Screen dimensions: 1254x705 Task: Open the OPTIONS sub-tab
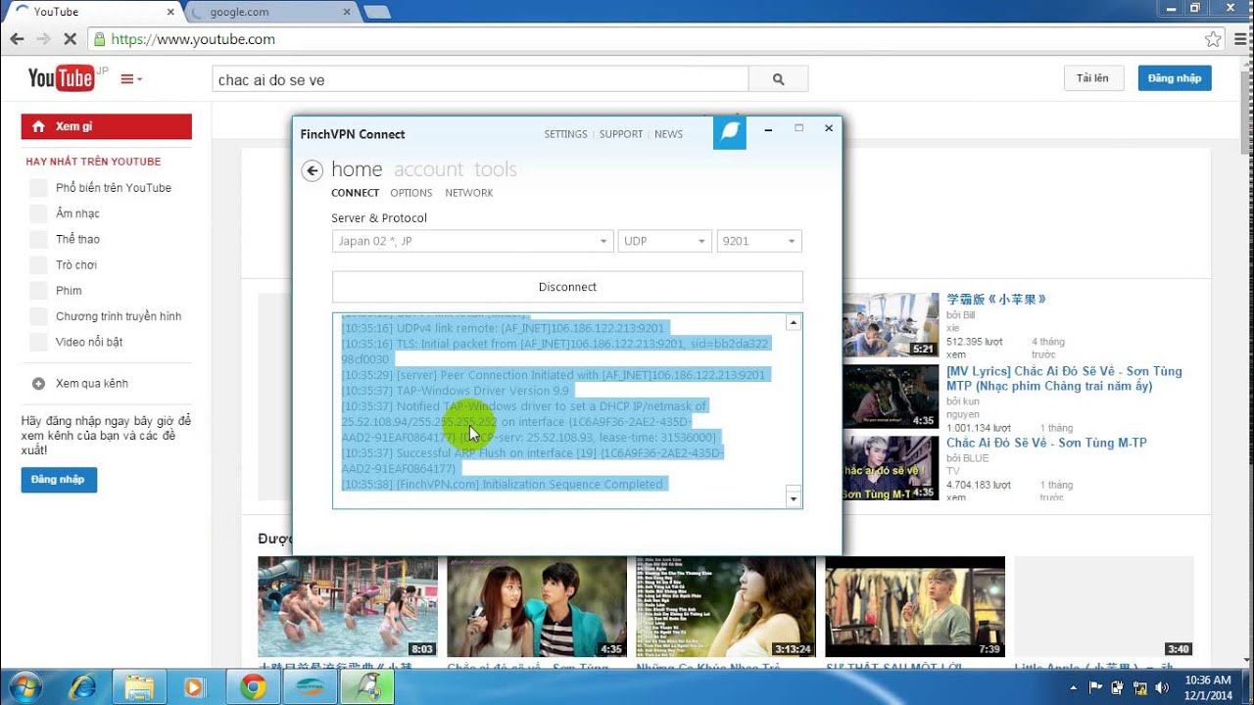click(411, 193)
